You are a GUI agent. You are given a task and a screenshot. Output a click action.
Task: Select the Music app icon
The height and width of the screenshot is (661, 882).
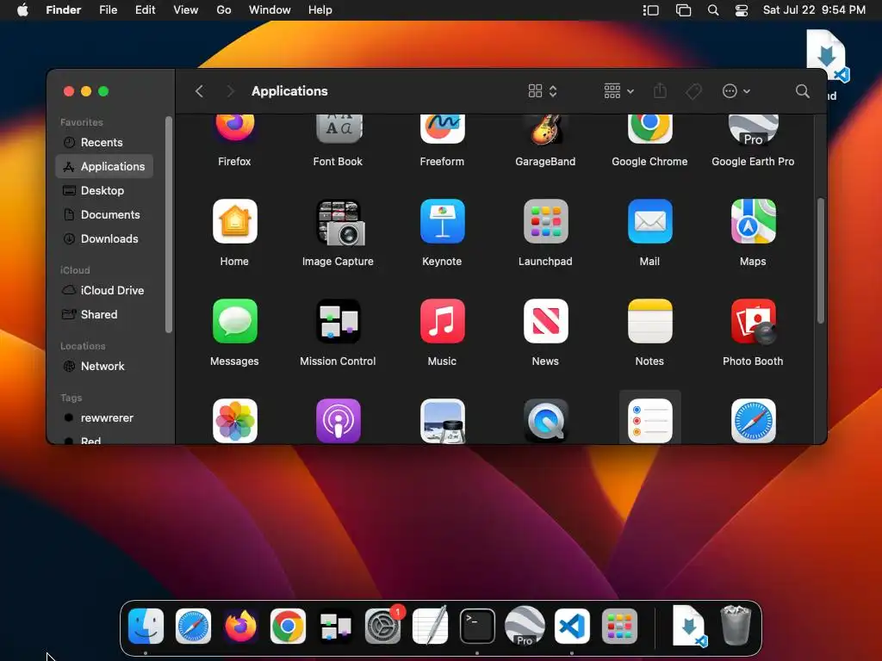click(x=442, y=321)
